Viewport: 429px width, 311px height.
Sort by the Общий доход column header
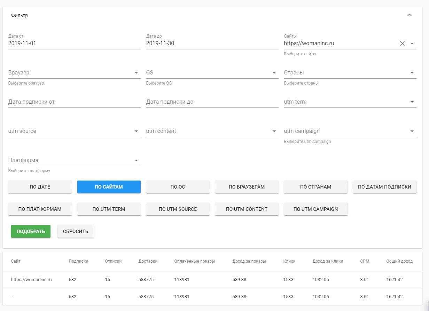tap(399, 261)
